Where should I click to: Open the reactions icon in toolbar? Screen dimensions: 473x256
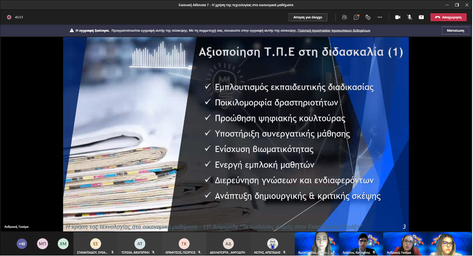click(368, 17)
